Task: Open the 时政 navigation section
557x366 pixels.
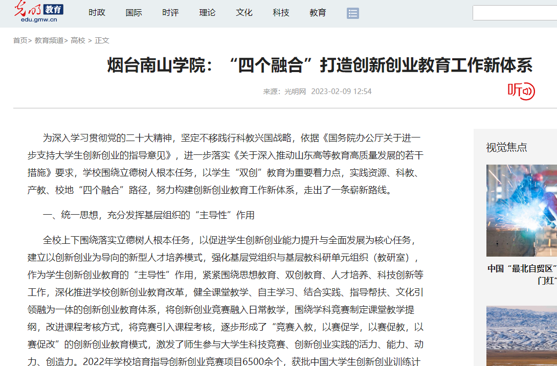Action: coord(97,13)
